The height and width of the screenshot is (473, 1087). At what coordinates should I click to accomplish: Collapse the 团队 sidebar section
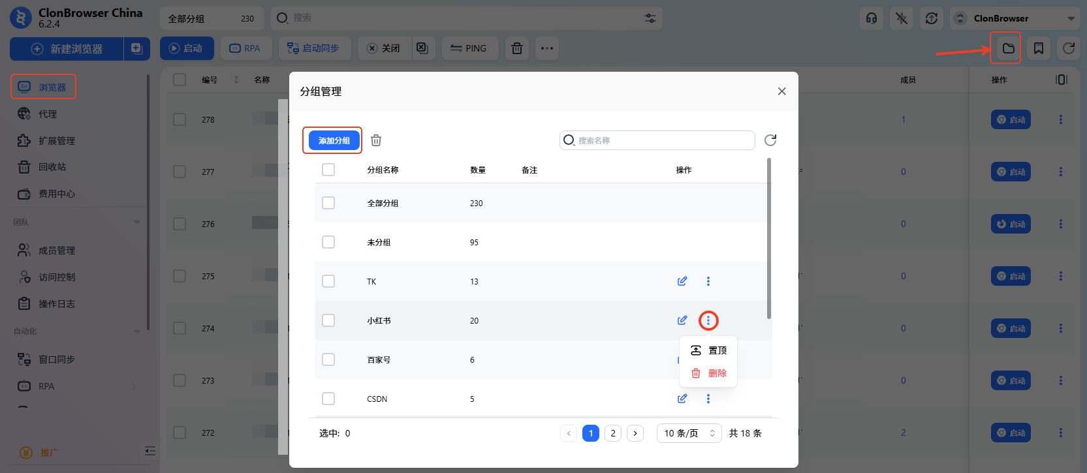pos(137,222)
